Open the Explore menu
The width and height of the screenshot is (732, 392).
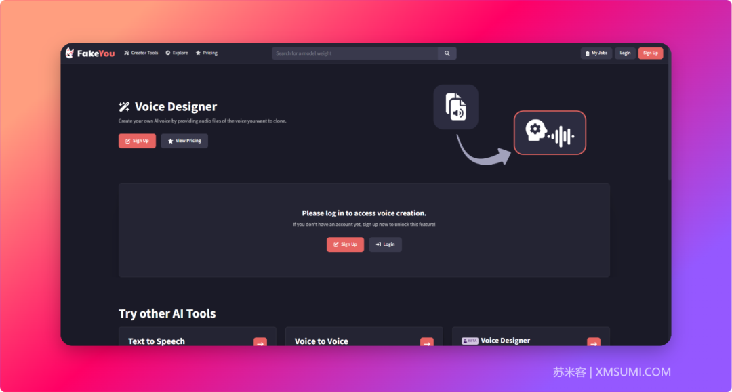tap(177, 53)
